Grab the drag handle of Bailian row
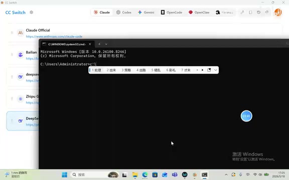The image size is (289, 180). tap(12, 54)
